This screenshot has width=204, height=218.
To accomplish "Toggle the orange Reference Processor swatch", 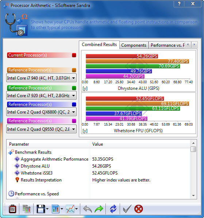I will (74, 70).
